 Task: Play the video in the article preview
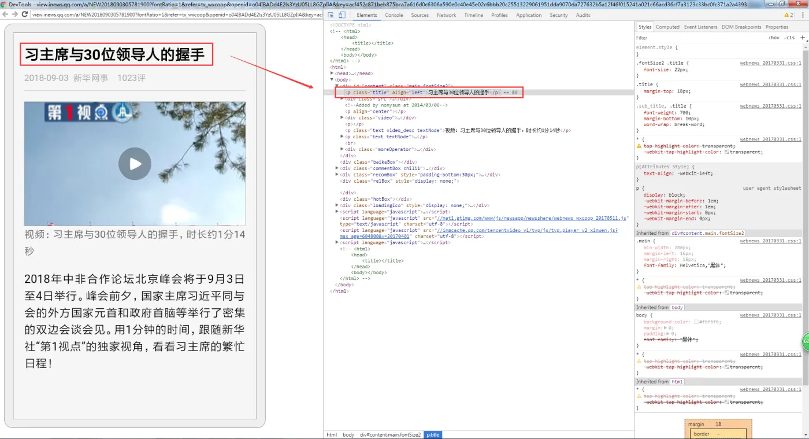click(135, 164)
